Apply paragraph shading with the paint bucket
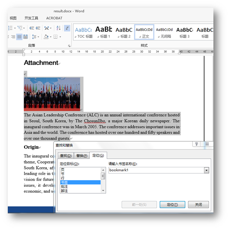This screenshot has height=229, width=229. (x=46, y=37)
